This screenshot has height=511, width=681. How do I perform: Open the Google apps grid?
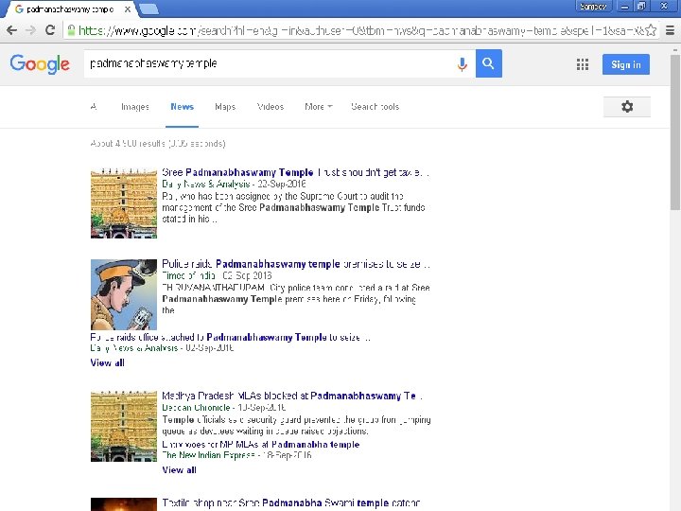[x=583, y=64]
